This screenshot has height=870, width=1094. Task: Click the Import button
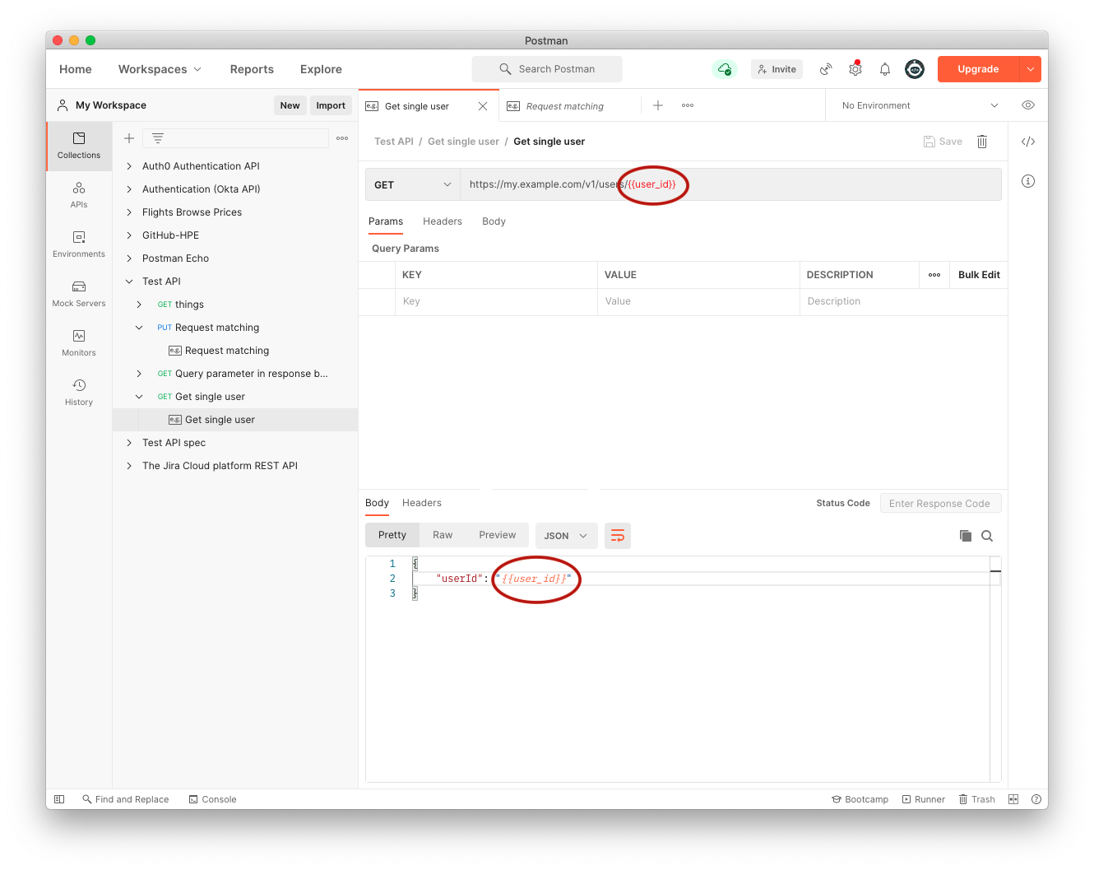tap(331, 105)
